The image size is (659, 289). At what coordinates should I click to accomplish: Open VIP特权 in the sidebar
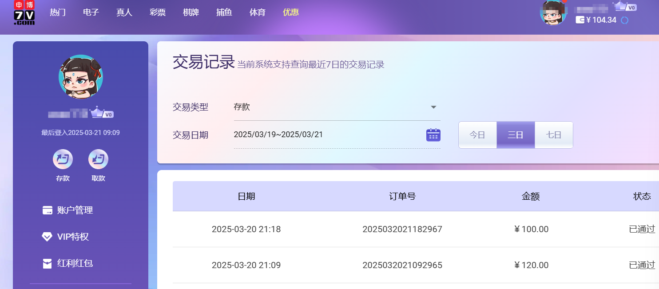click(x=73, y=237)
